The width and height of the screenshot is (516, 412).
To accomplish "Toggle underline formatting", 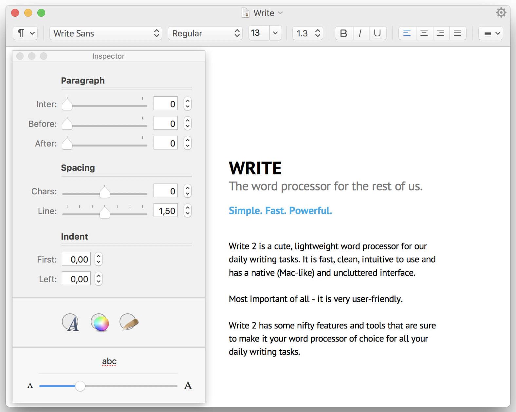I will (378, 33).
